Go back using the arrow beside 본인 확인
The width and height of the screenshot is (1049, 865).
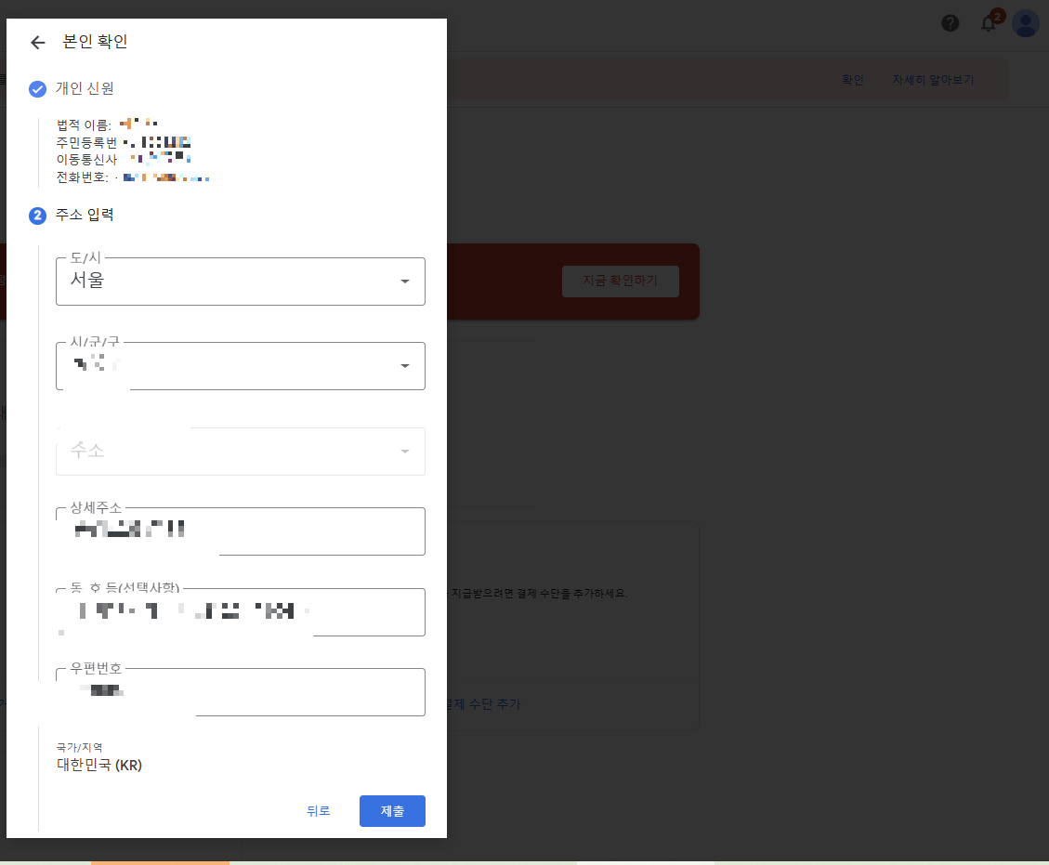pos(37,42)
